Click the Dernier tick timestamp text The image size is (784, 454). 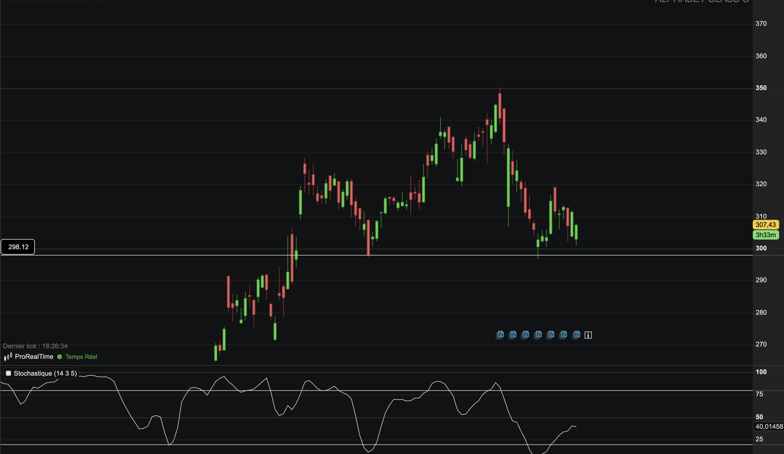(x=35, y=346)
